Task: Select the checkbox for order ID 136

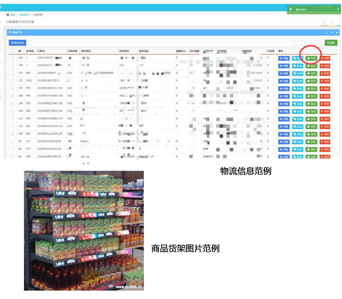Action: click(x=13, y=103)
